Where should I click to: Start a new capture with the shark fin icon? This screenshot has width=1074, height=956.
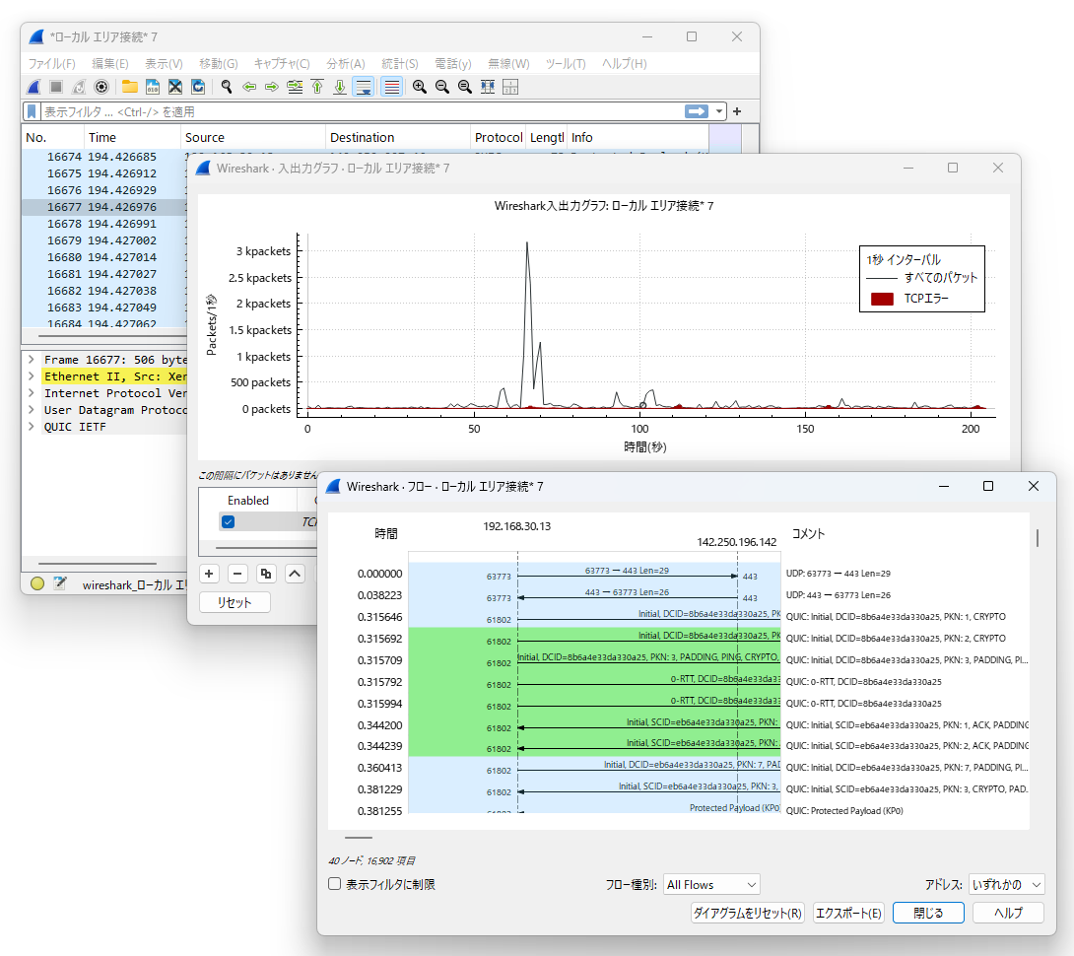point(34,87)
